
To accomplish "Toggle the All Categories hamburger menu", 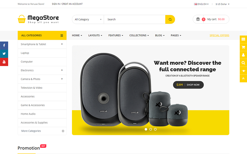I will [62, 35].
